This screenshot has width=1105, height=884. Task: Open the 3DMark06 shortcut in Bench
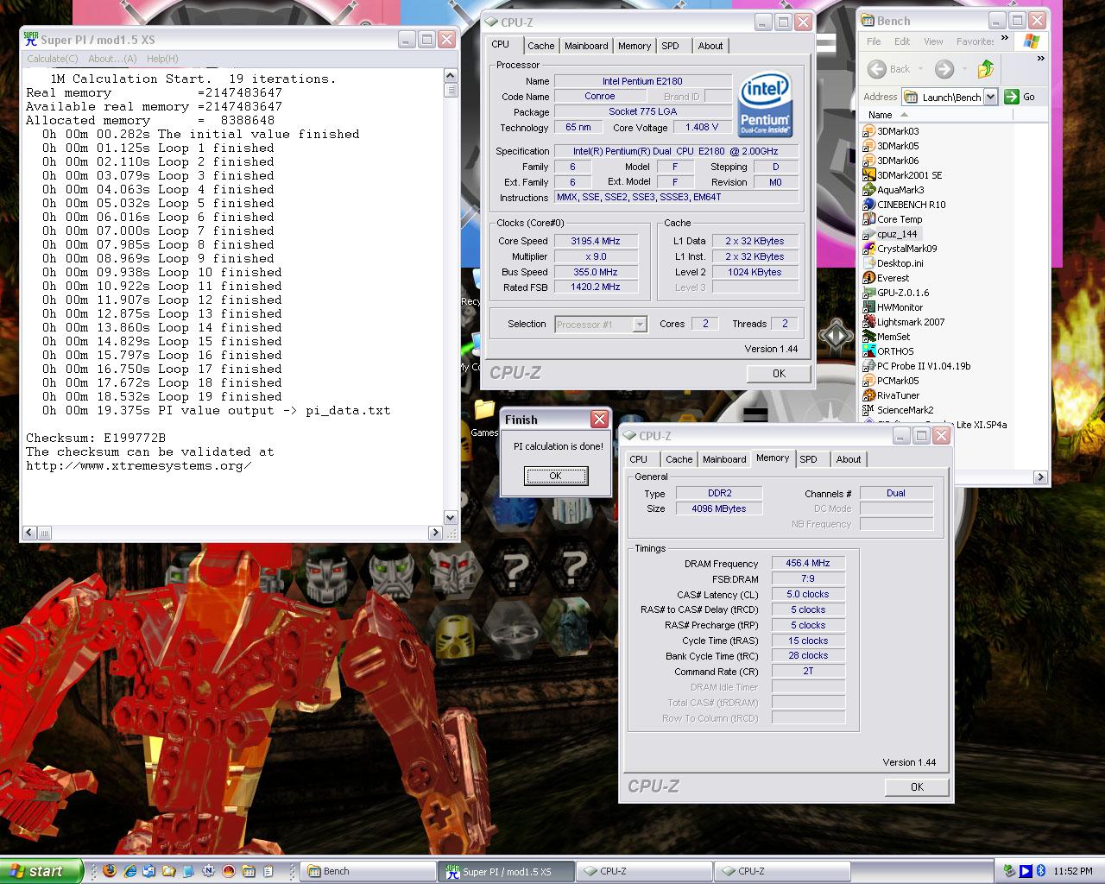891,161
